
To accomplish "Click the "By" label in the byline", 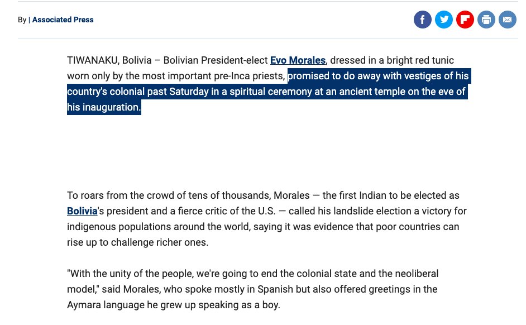I will coord(22,20).
